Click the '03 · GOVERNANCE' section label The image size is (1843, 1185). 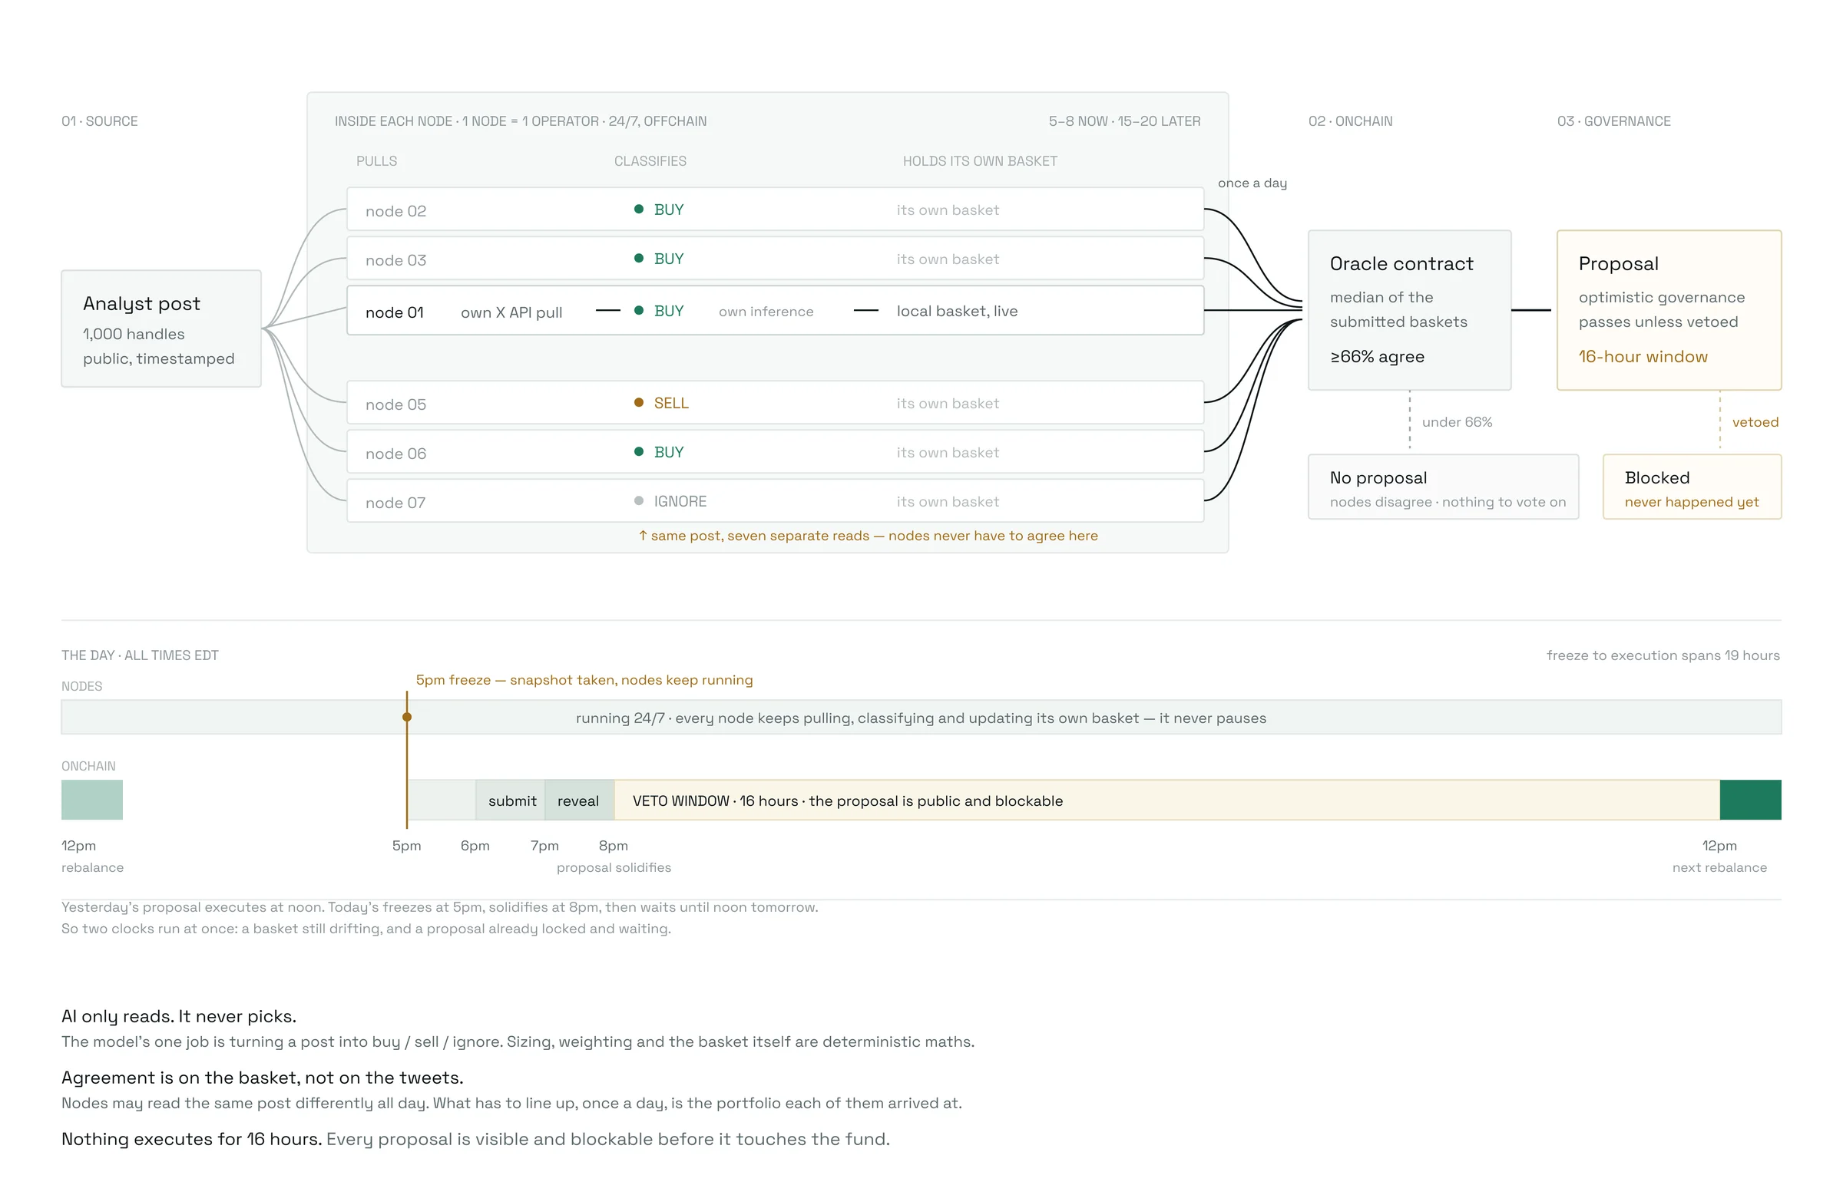coord(1613,121)
